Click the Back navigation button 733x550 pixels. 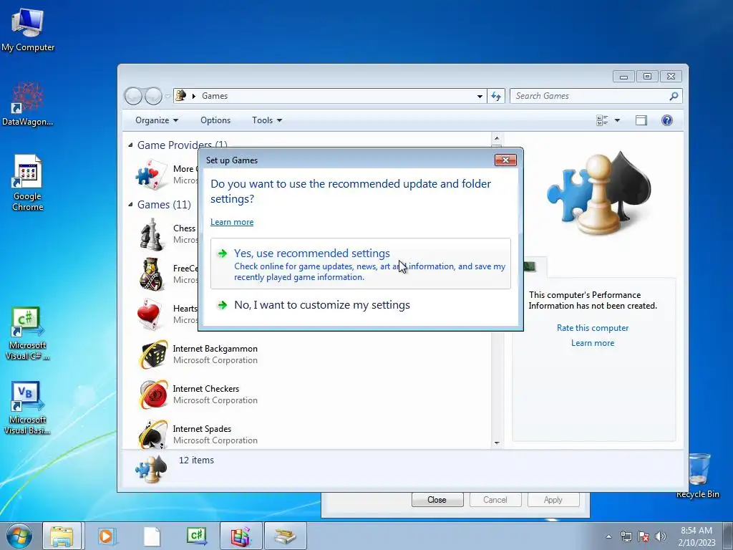click(x=133, y=96)
